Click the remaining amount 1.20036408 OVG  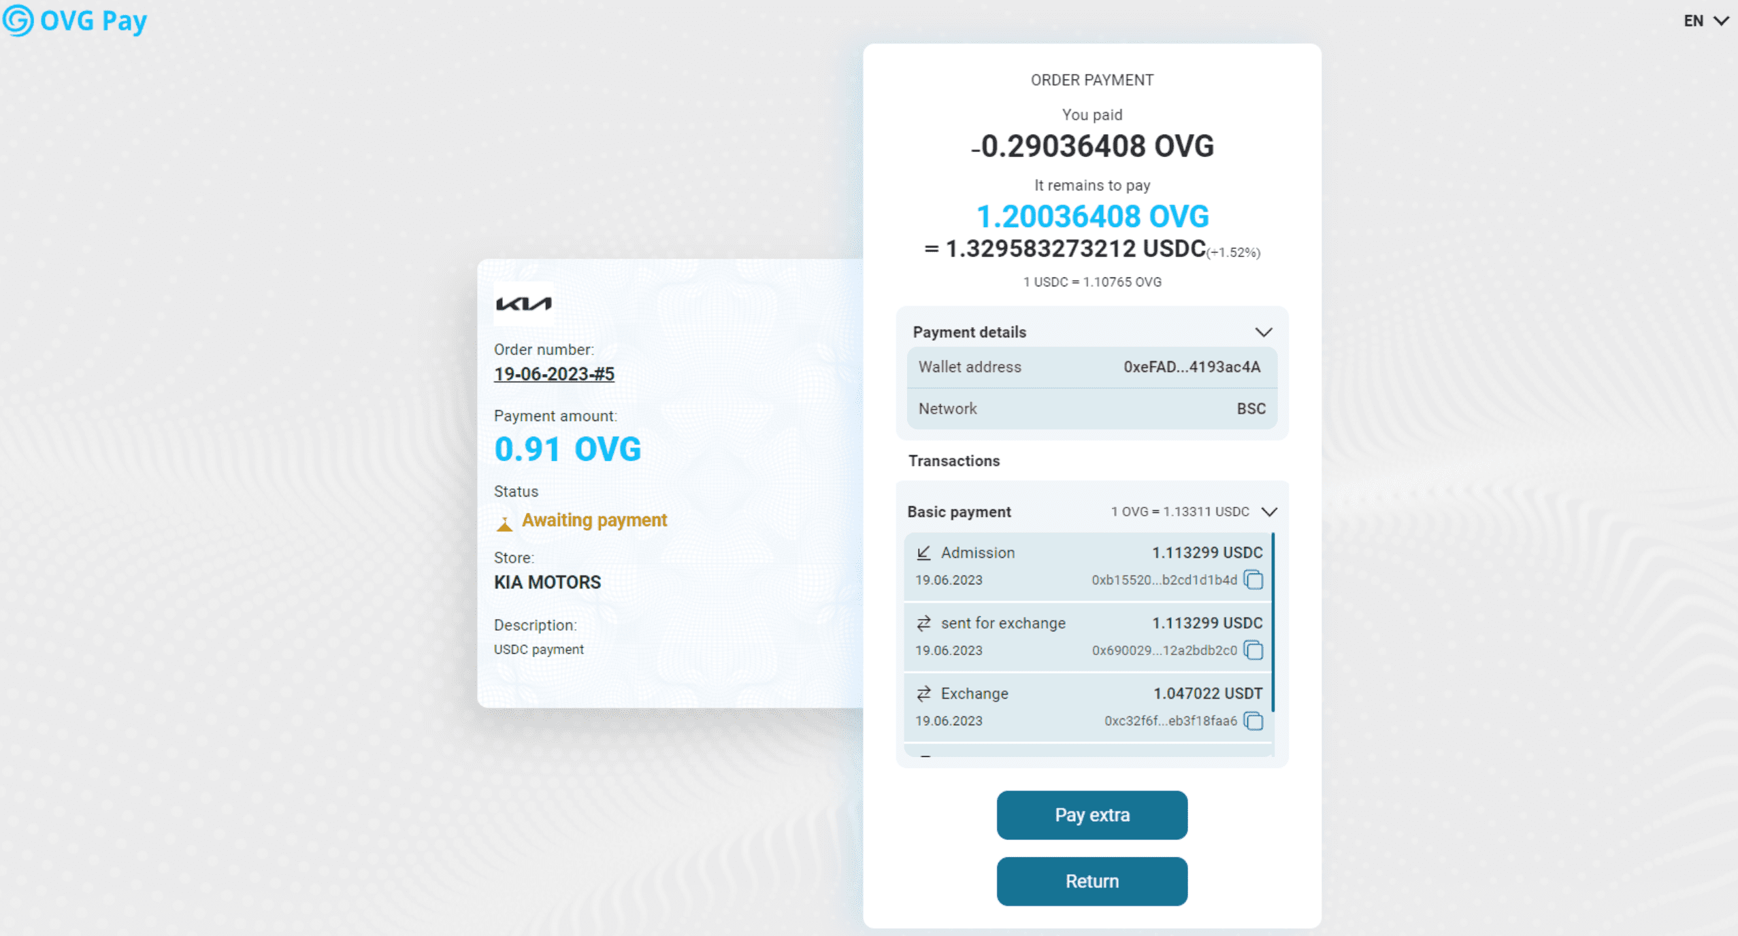coord(1092,217)
